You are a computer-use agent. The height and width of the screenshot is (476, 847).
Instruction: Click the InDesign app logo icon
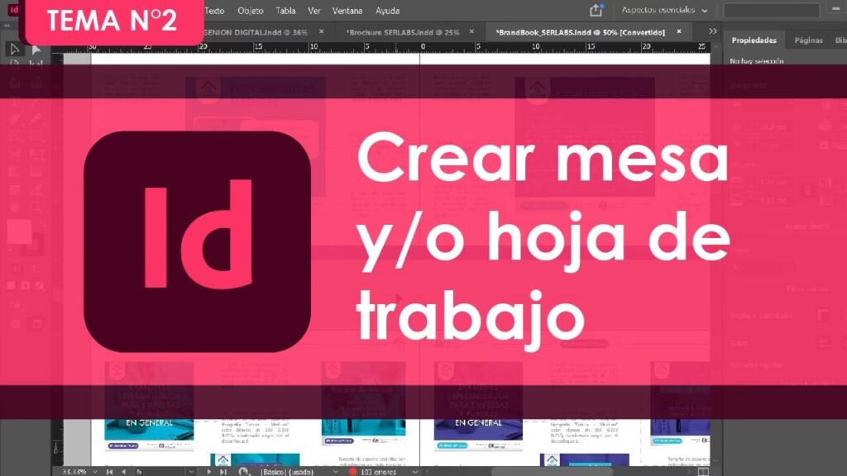14,11
